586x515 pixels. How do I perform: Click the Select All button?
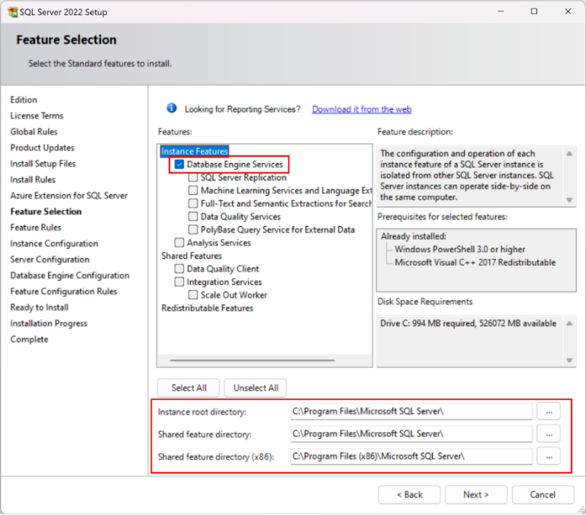pyautogui.click(x=188, y=388)
